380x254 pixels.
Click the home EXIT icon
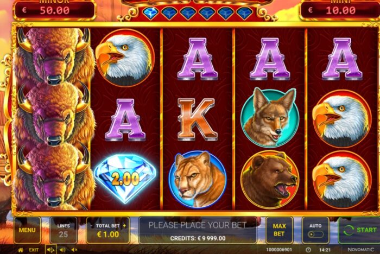[21, 250]
